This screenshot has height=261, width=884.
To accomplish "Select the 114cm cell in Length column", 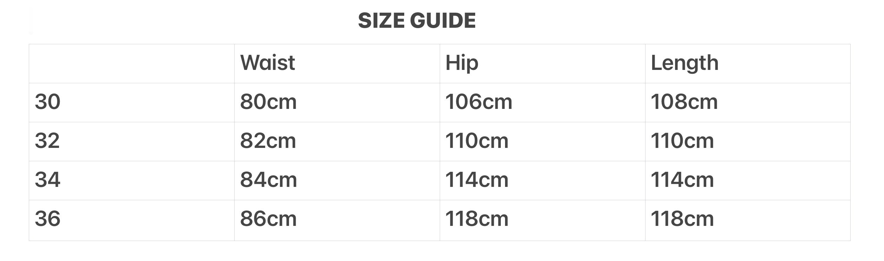I will pyautogui.click(x=682, y=180).
